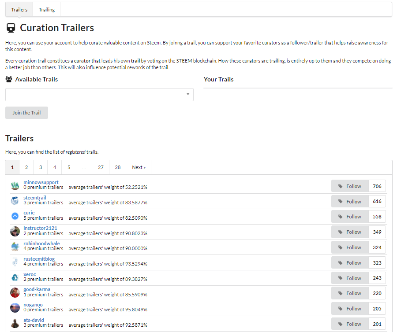Click the Join the Trail button

26,113
